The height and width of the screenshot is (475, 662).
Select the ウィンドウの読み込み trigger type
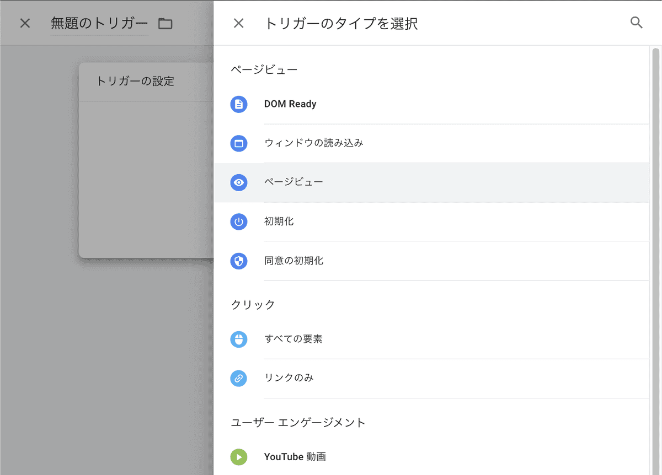(x=431, y=143)
